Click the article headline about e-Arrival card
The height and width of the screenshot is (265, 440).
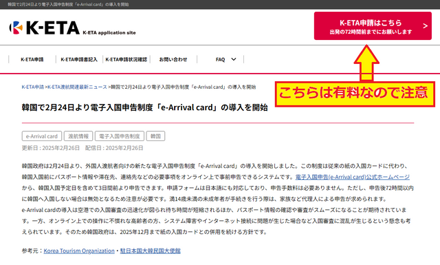[144, 107]
